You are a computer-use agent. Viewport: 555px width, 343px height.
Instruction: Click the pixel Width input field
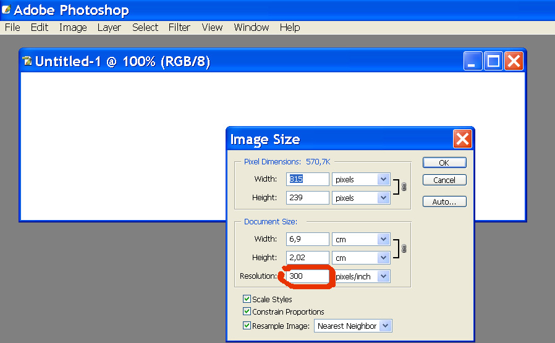click(x=308, y=179)
